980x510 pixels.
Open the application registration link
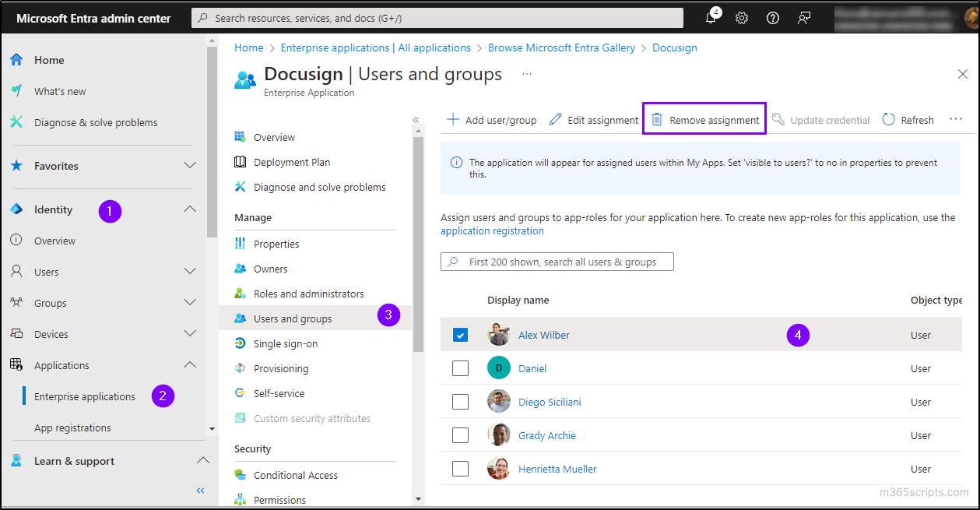click(x=492, y=230)
